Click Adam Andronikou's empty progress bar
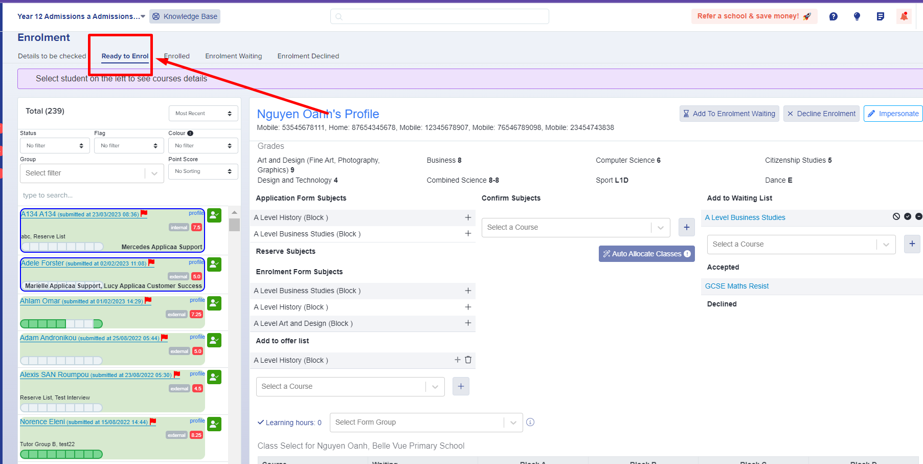The image size is (923, 464). [61, 361]
